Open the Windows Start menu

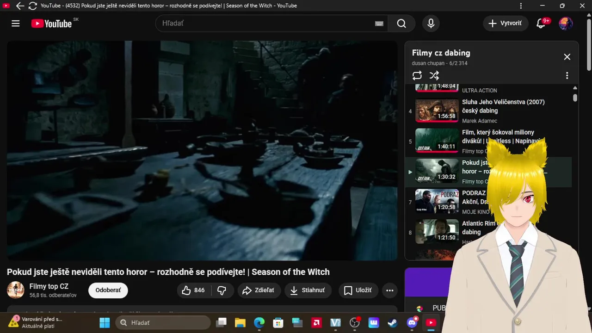(105, 323)
